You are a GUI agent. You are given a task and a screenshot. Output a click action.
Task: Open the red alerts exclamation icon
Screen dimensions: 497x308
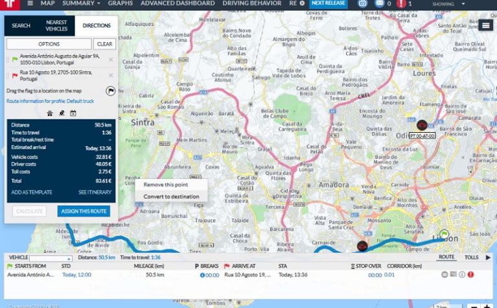(x=401, y=3)
